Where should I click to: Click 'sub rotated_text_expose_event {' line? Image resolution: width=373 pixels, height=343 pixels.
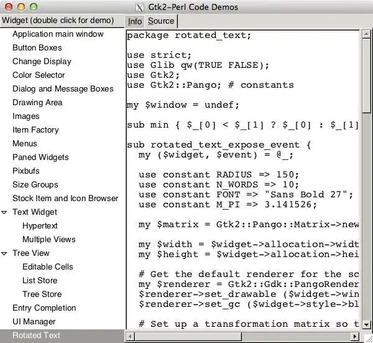click(219, 145)
